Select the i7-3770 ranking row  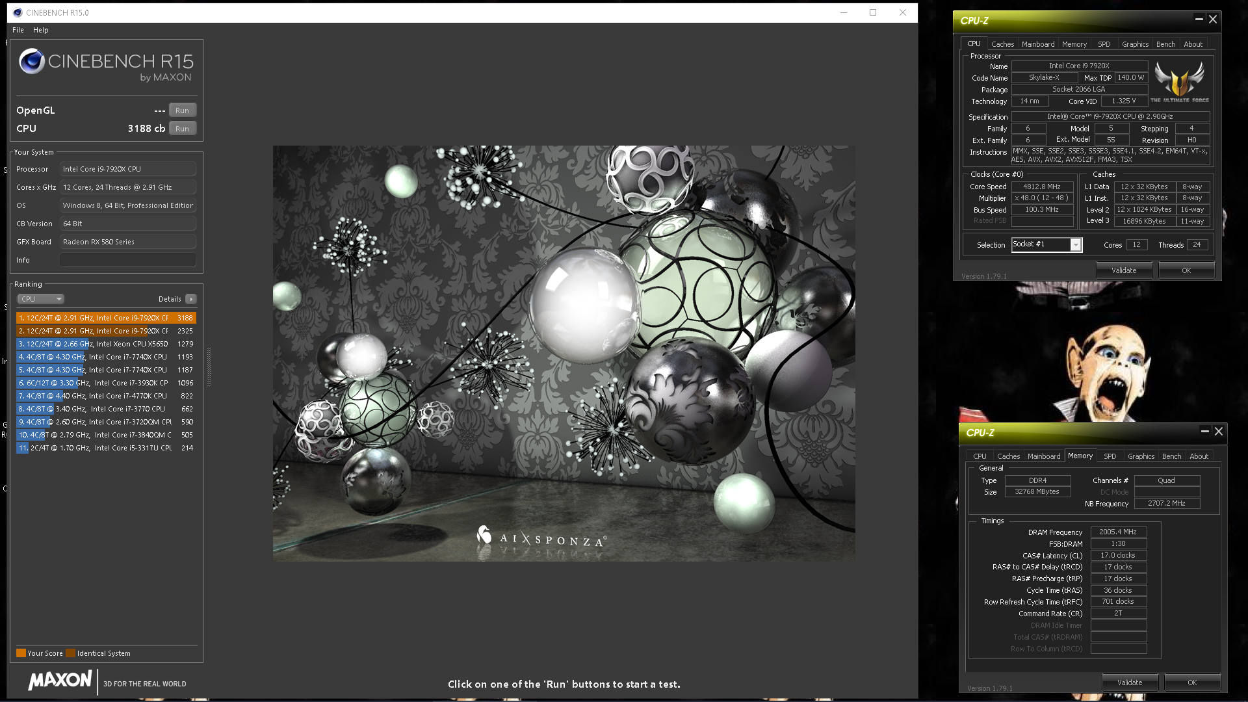(106, 409)
